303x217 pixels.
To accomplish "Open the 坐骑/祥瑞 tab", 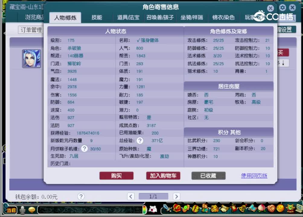I will point(192,17).
